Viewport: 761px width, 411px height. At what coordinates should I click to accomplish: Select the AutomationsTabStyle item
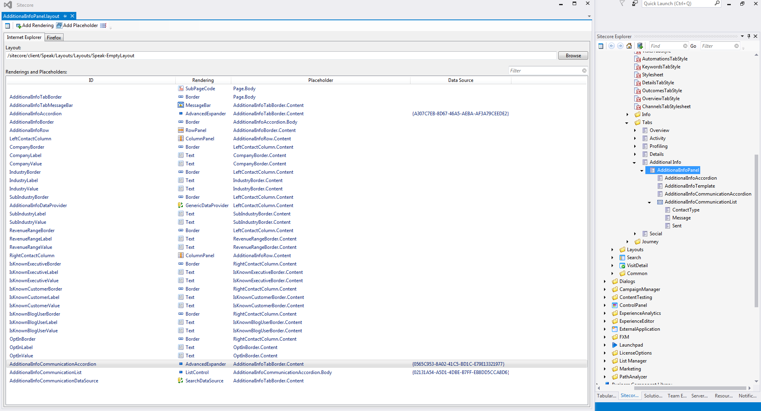664,59
